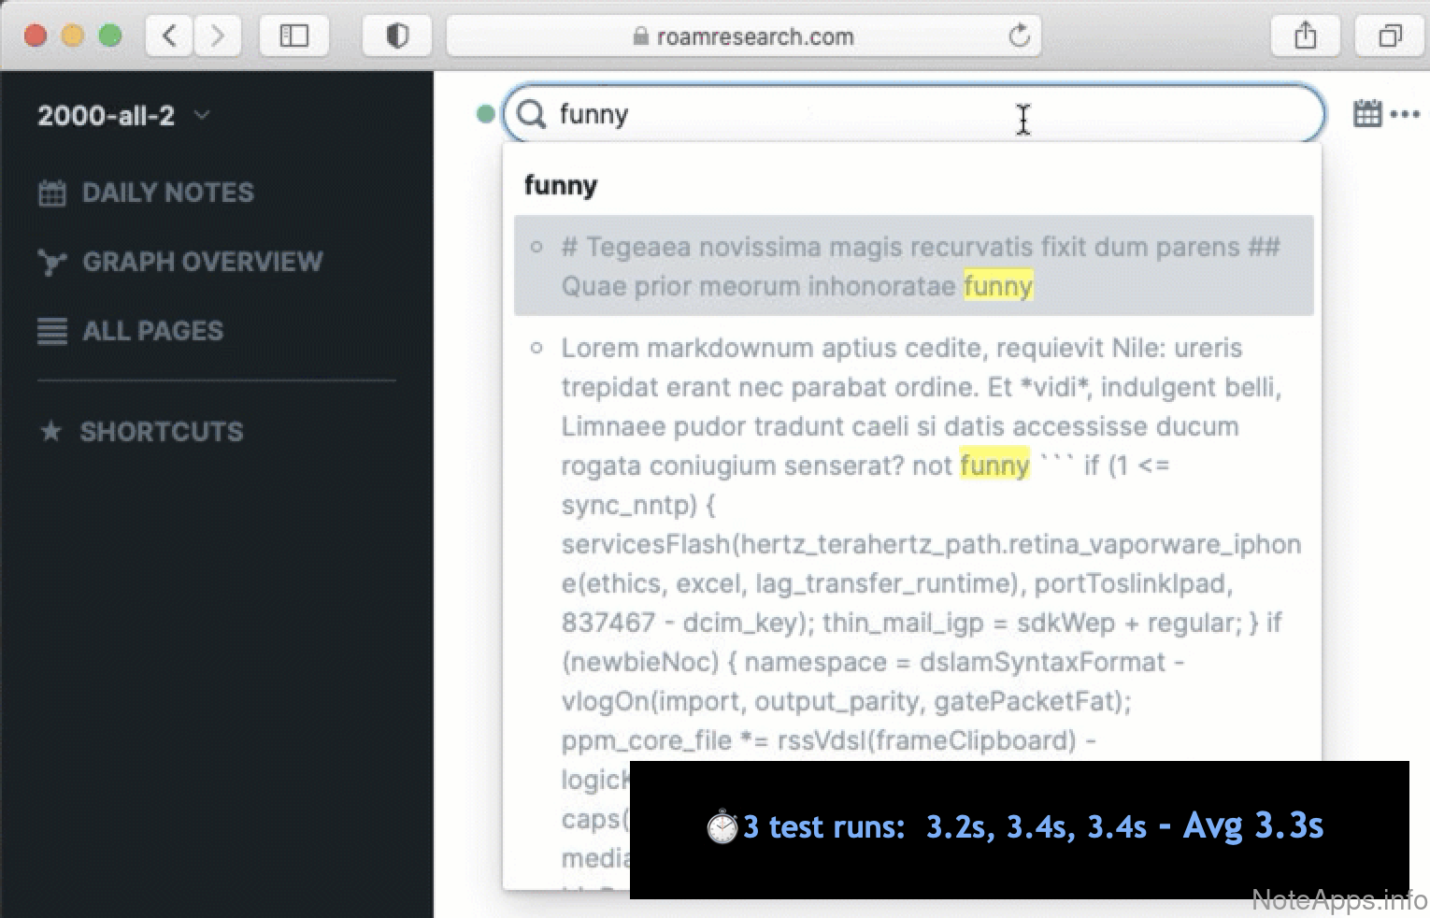
Task: Click the green sync status dot
Action: (x=485, y=114)
